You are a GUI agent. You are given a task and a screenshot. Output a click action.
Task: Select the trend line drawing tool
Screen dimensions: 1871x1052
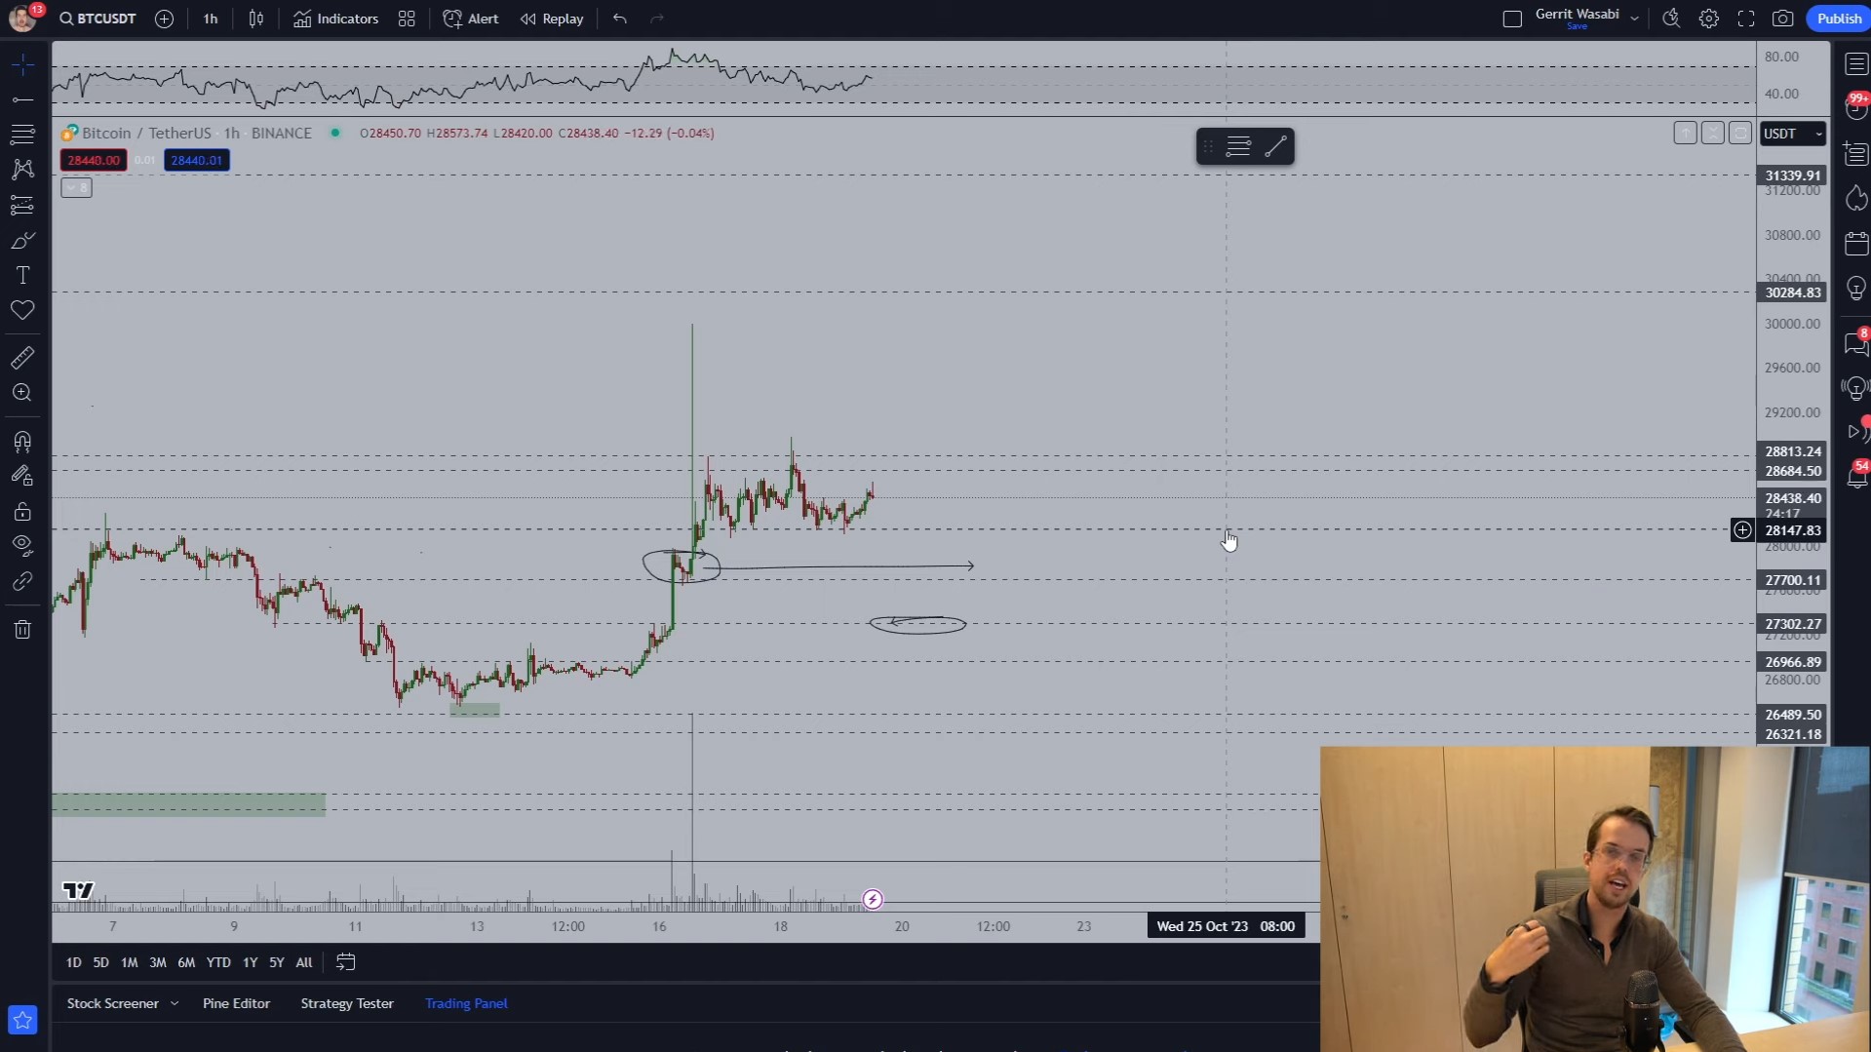pos(22,99)
